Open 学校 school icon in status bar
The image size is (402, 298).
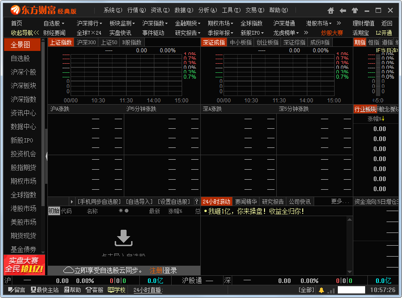[x=117, y=290]
